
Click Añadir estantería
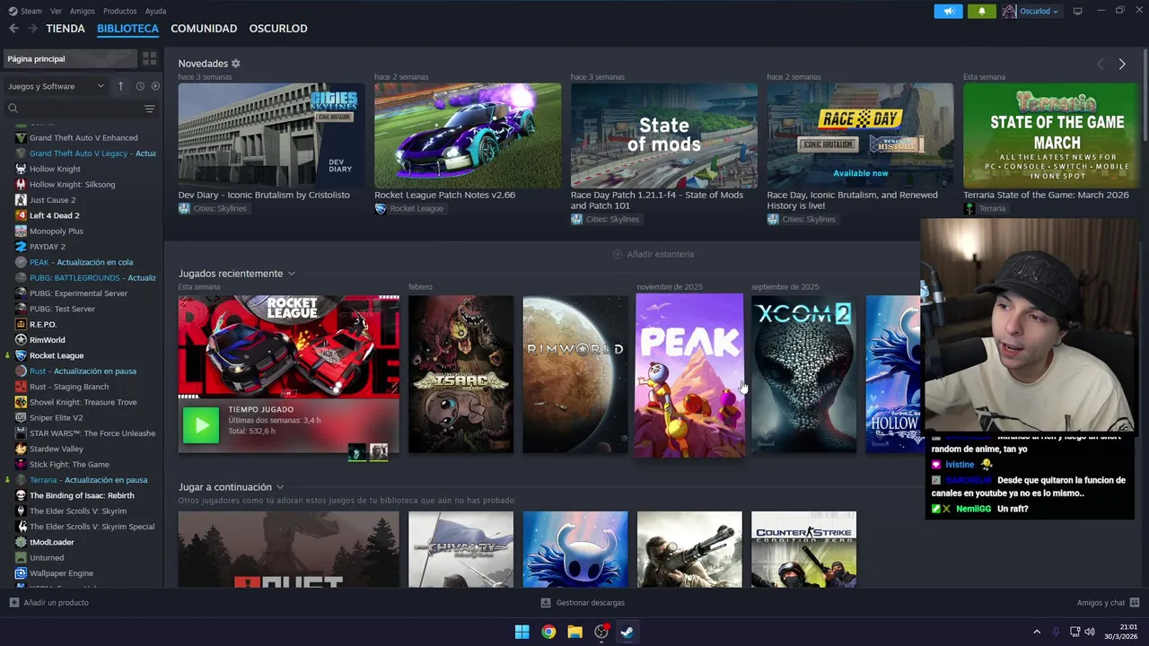[653, 254]
